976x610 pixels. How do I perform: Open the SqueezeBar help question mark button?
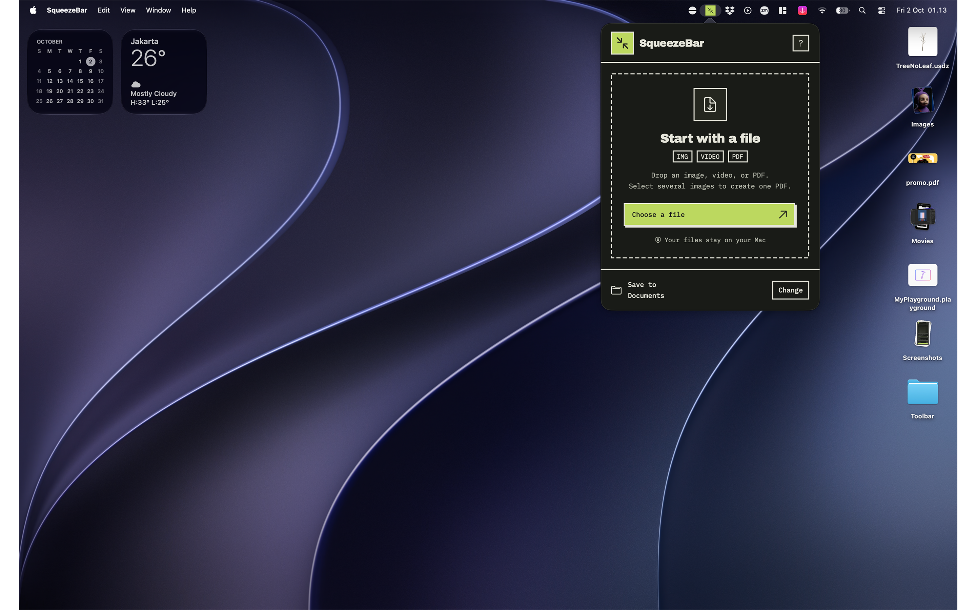800,43
